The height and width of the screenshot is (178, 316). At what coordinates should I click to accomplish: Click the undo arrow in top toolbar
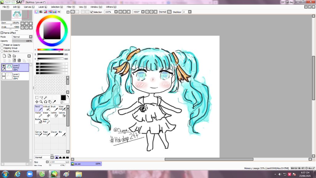click(x=73, y=12)
